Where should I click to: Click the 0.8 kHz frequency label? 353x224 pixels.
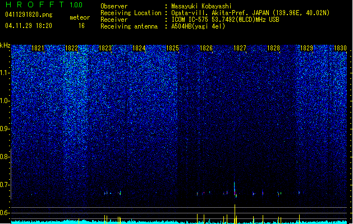4,157
